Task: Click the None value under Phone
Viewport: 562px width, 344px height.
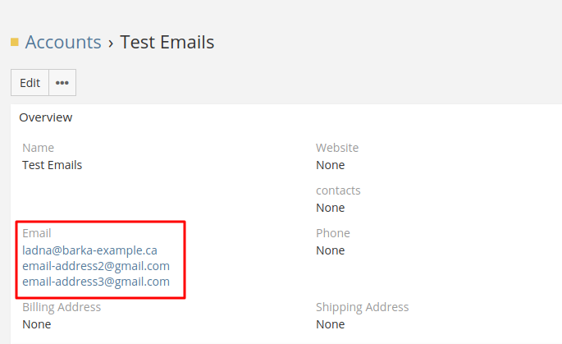Action: [x=330, y=250]
